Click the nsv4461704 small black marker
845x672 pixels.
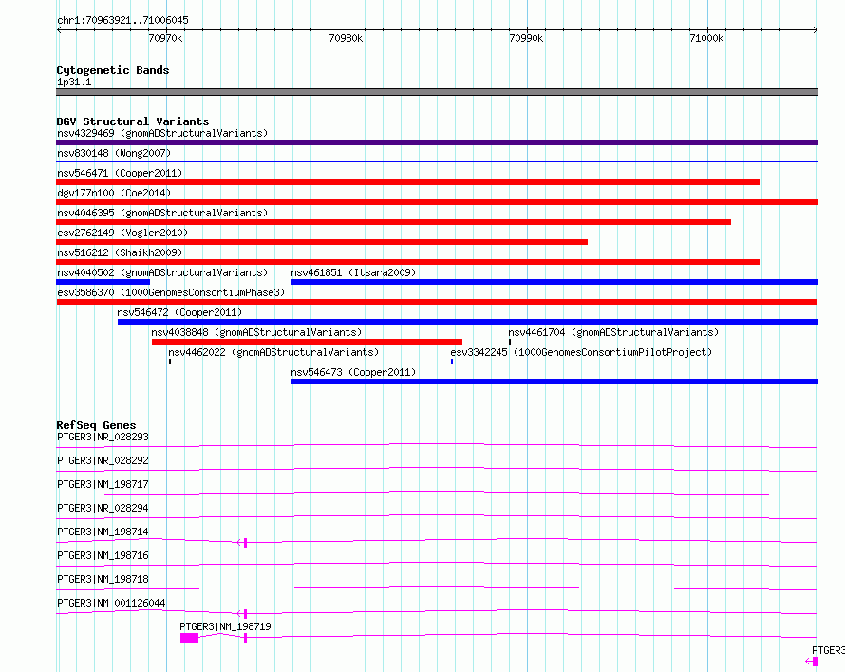click(510, 342)
